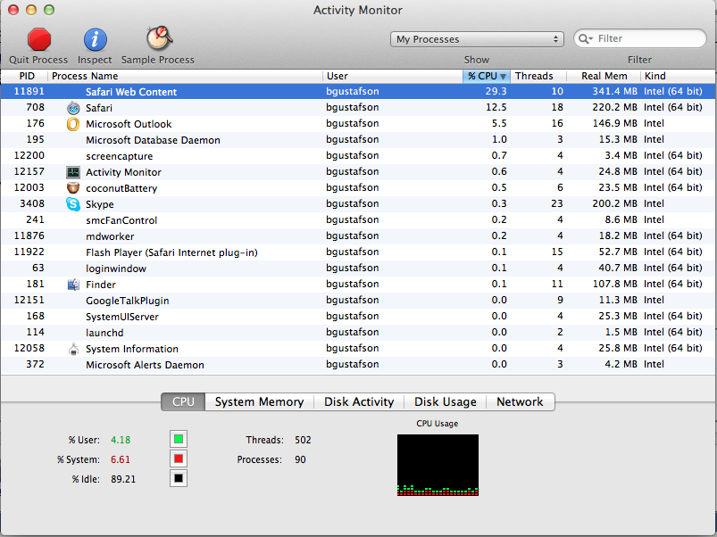
Task: Click PID 12058 in the list
Action: click(x=29, y=348)
